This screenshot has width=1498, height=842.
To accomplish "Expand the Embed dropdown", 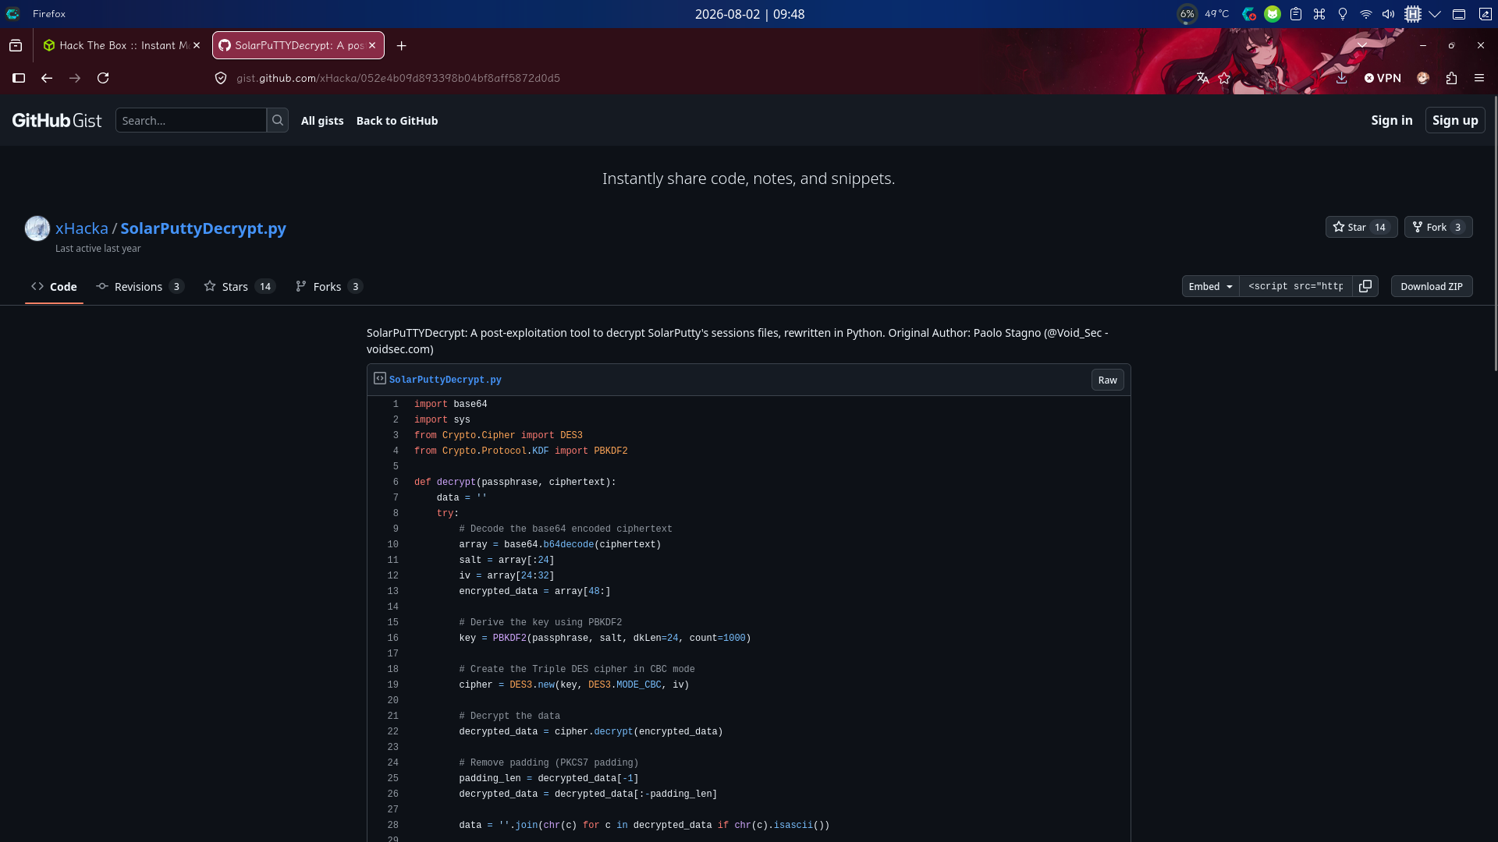I will [1210, 286].
